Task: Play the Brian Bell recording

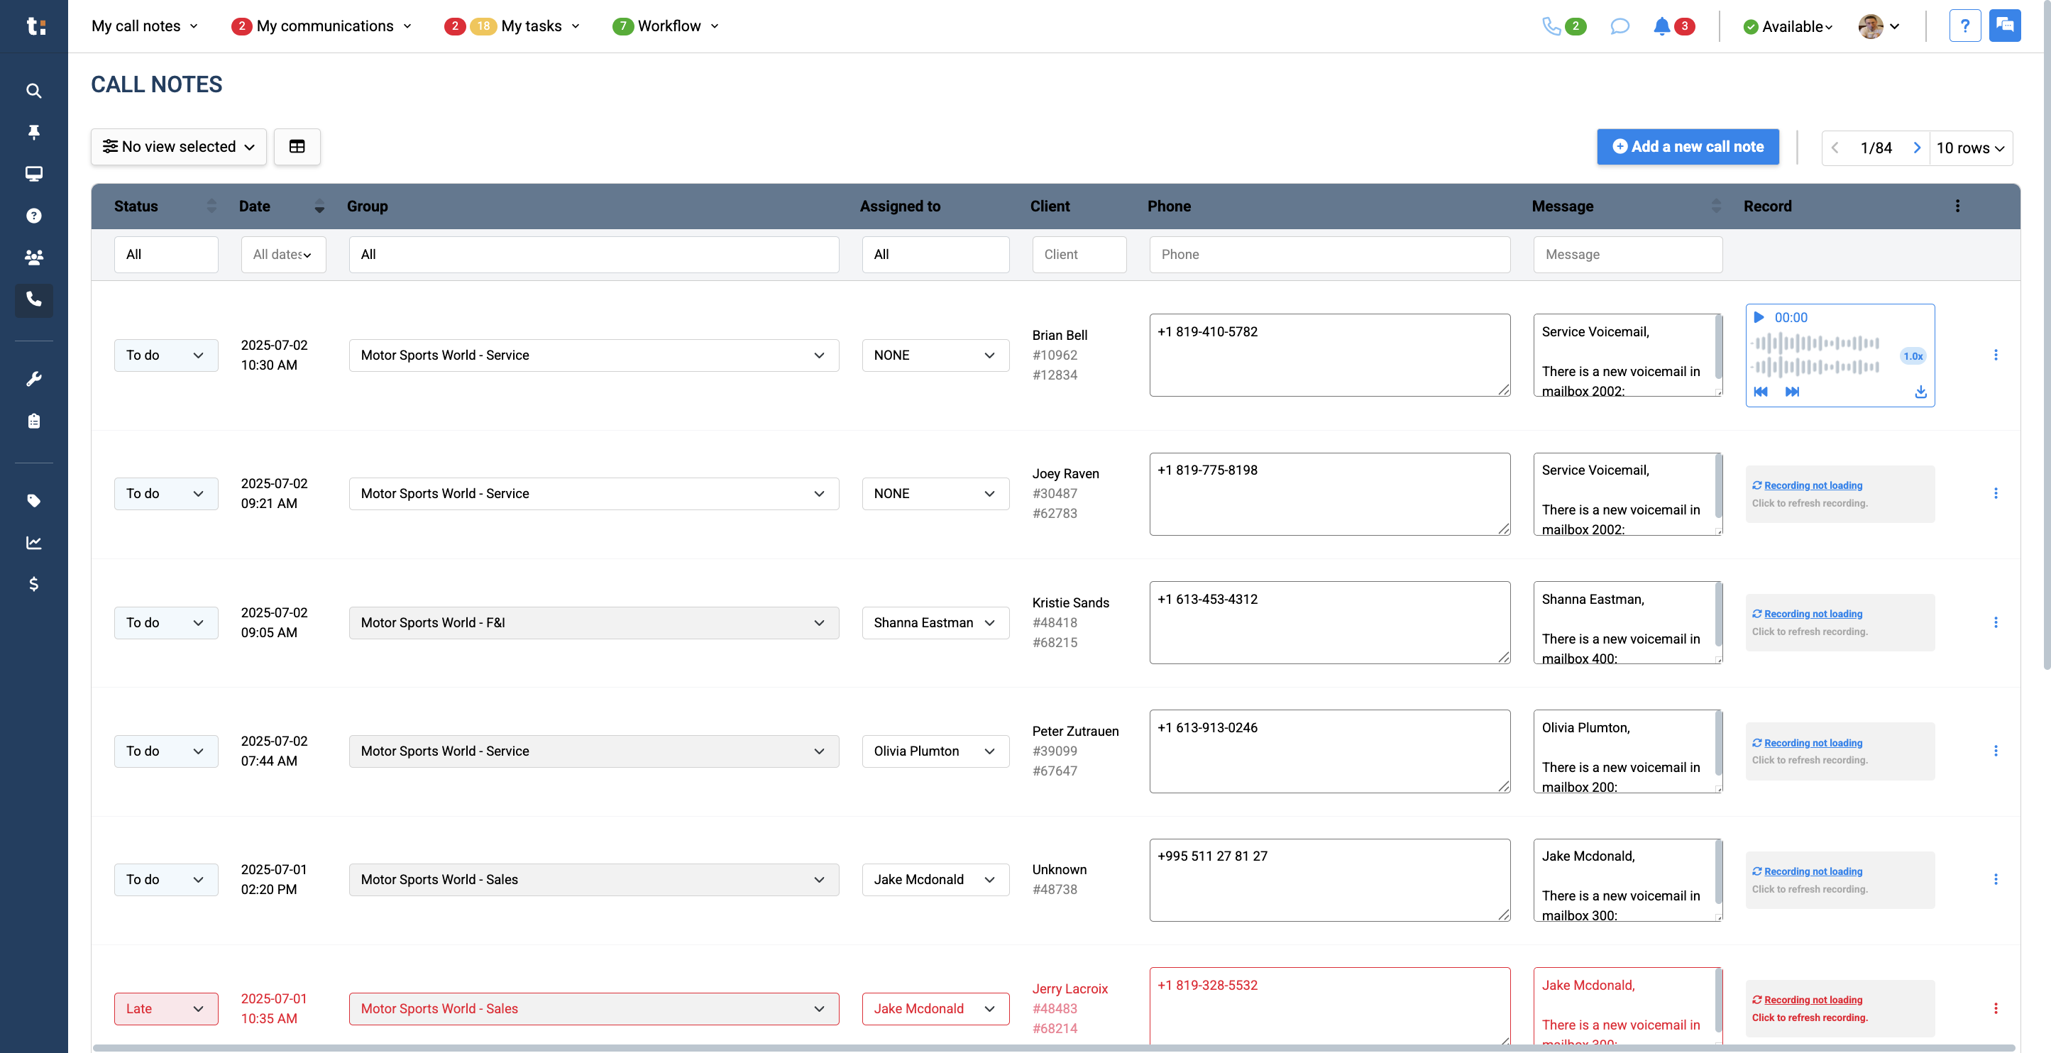Action: (x=1759, y=316)
